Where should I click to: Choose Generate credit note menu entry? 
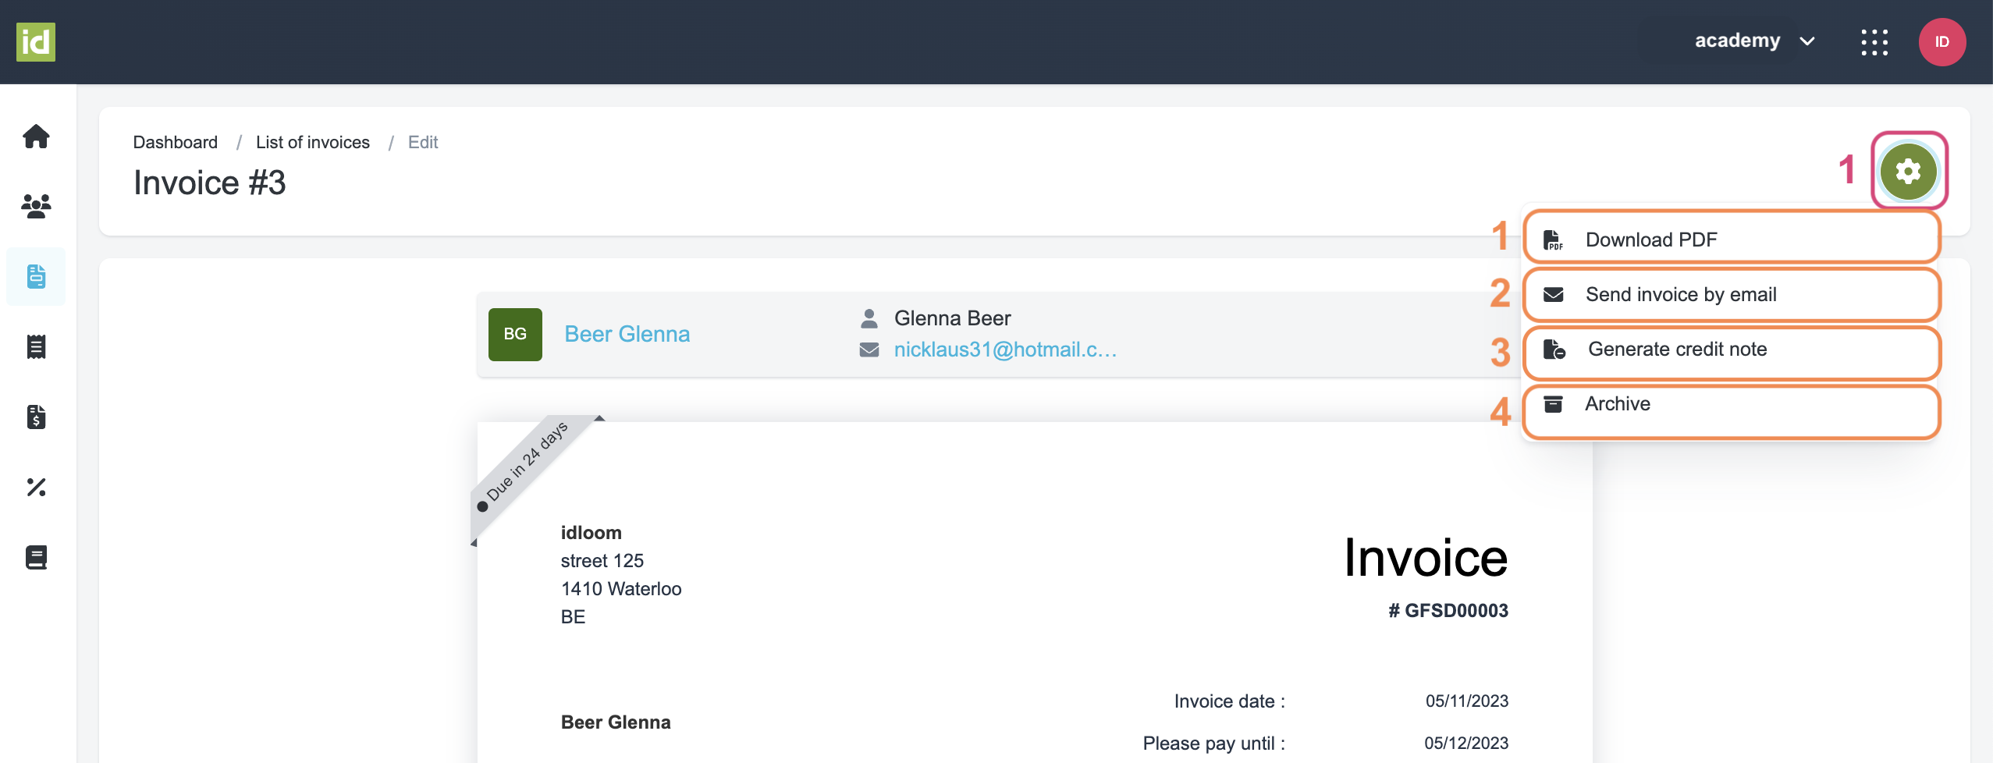click(x=1677, y=349)
